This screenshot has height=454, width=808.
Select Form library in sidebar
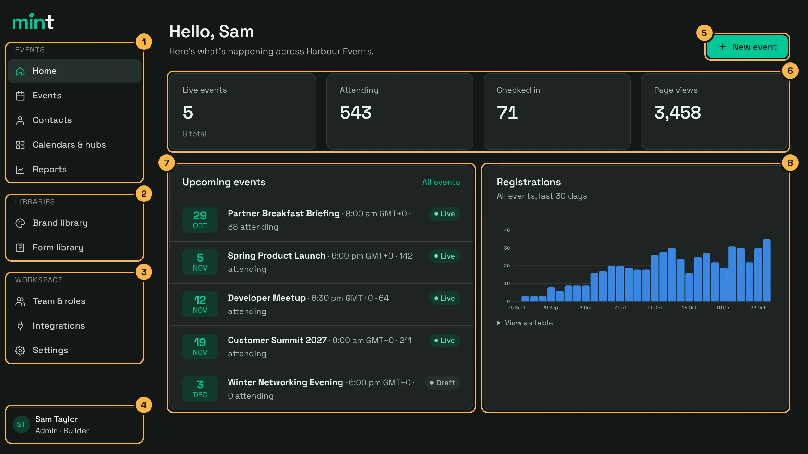(74, 247)
